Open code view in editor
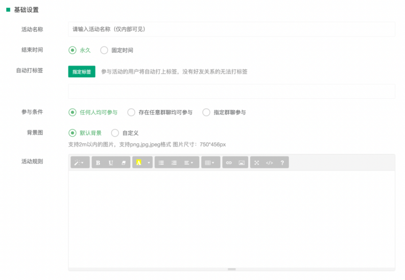Screen dimensions: 405x280 [269, 162]
